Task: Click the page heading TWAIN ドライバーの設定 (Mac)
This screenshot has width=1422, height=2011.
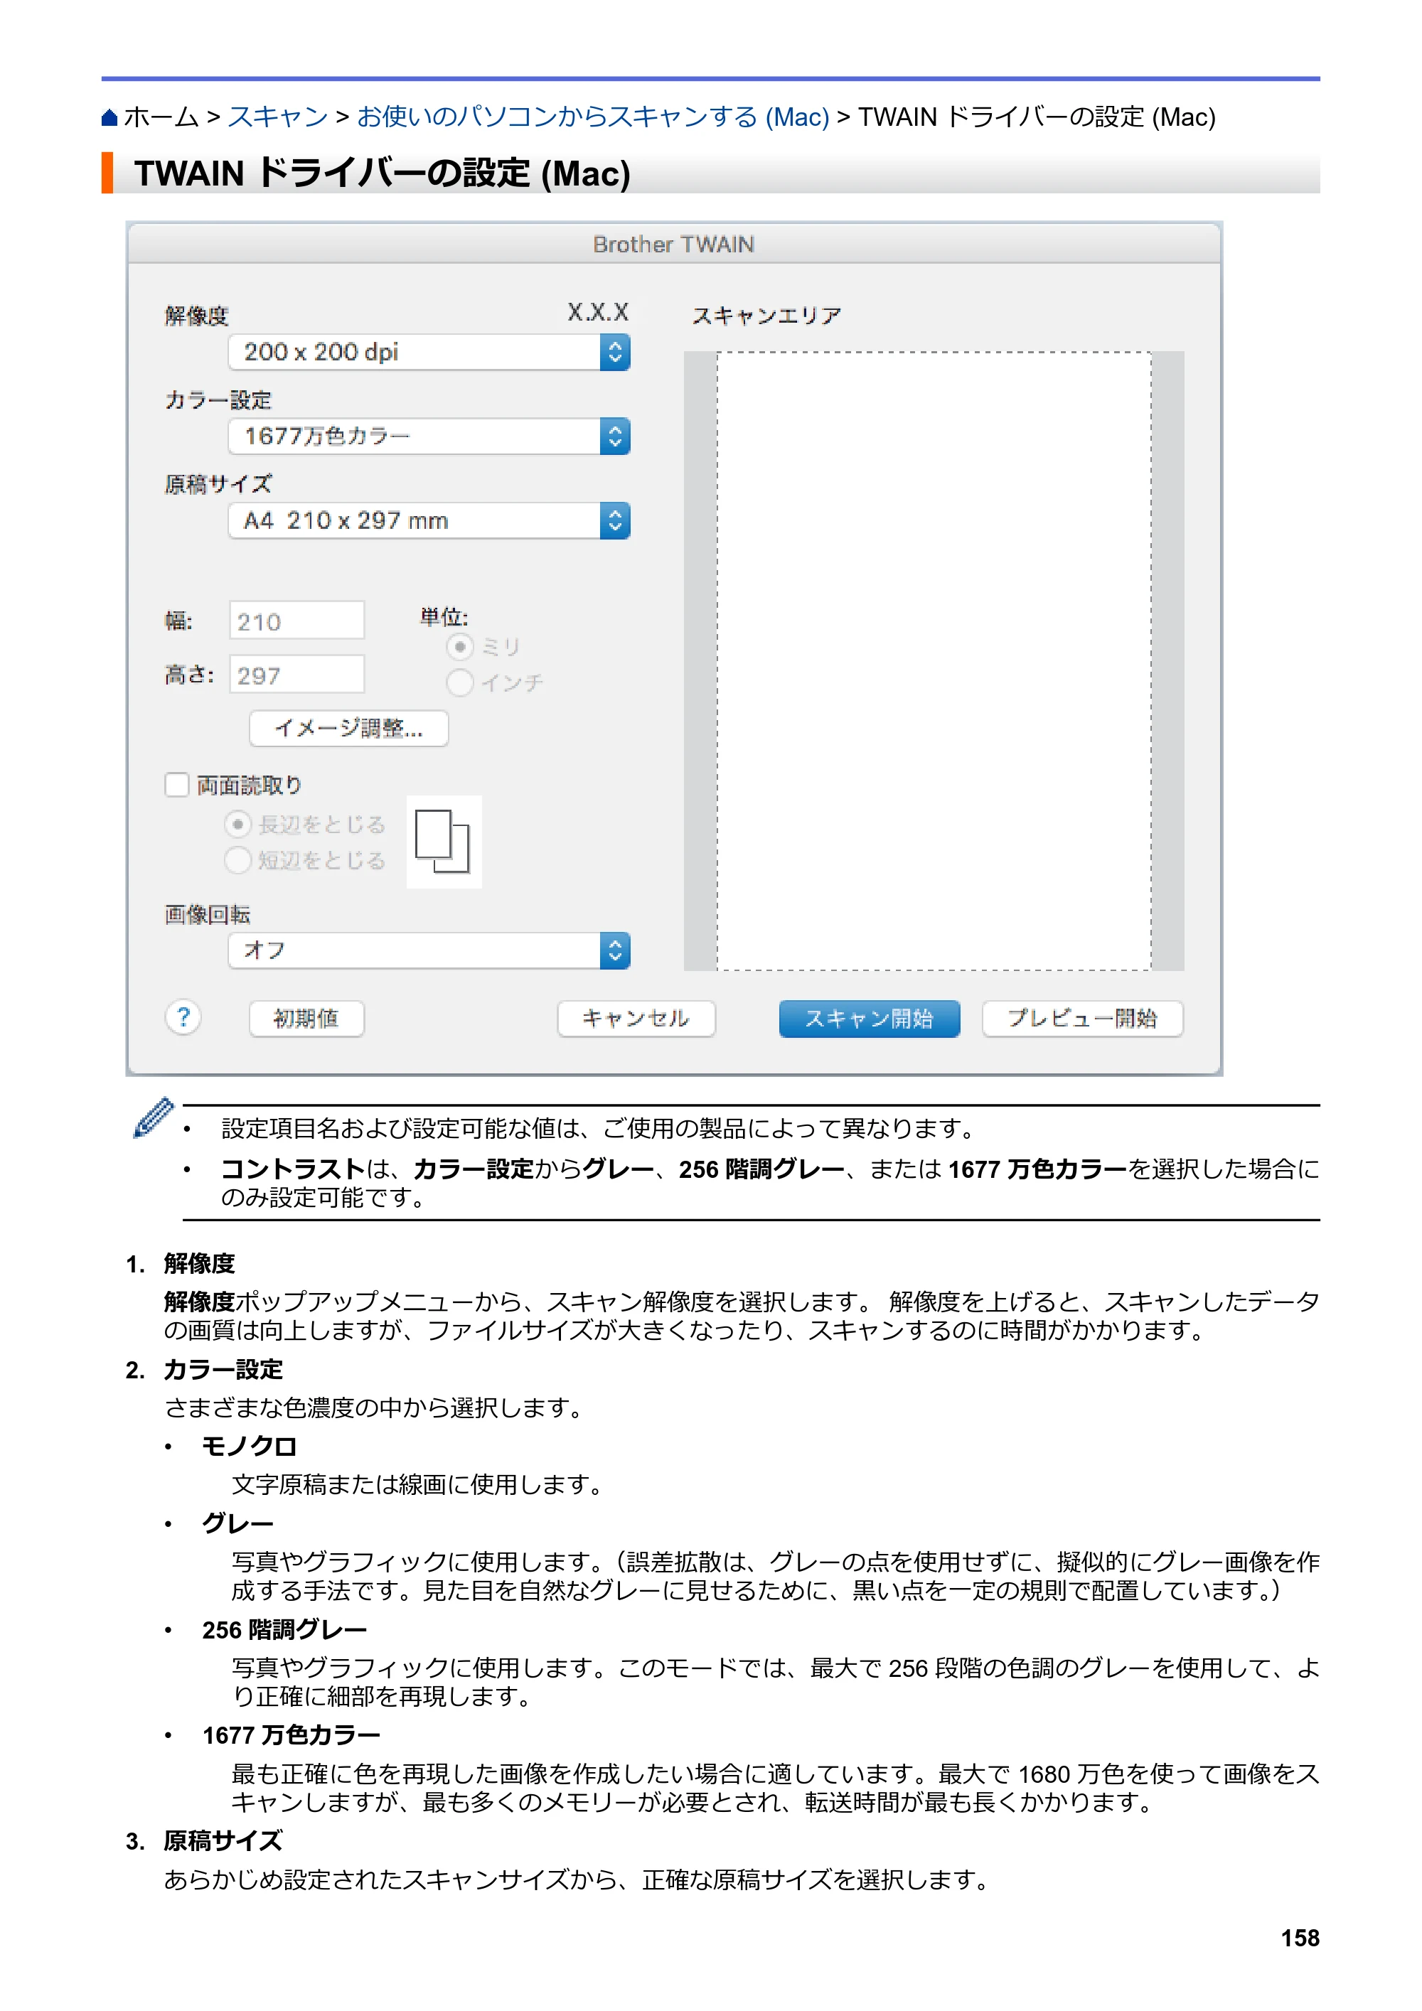Action: click(382, 173)
